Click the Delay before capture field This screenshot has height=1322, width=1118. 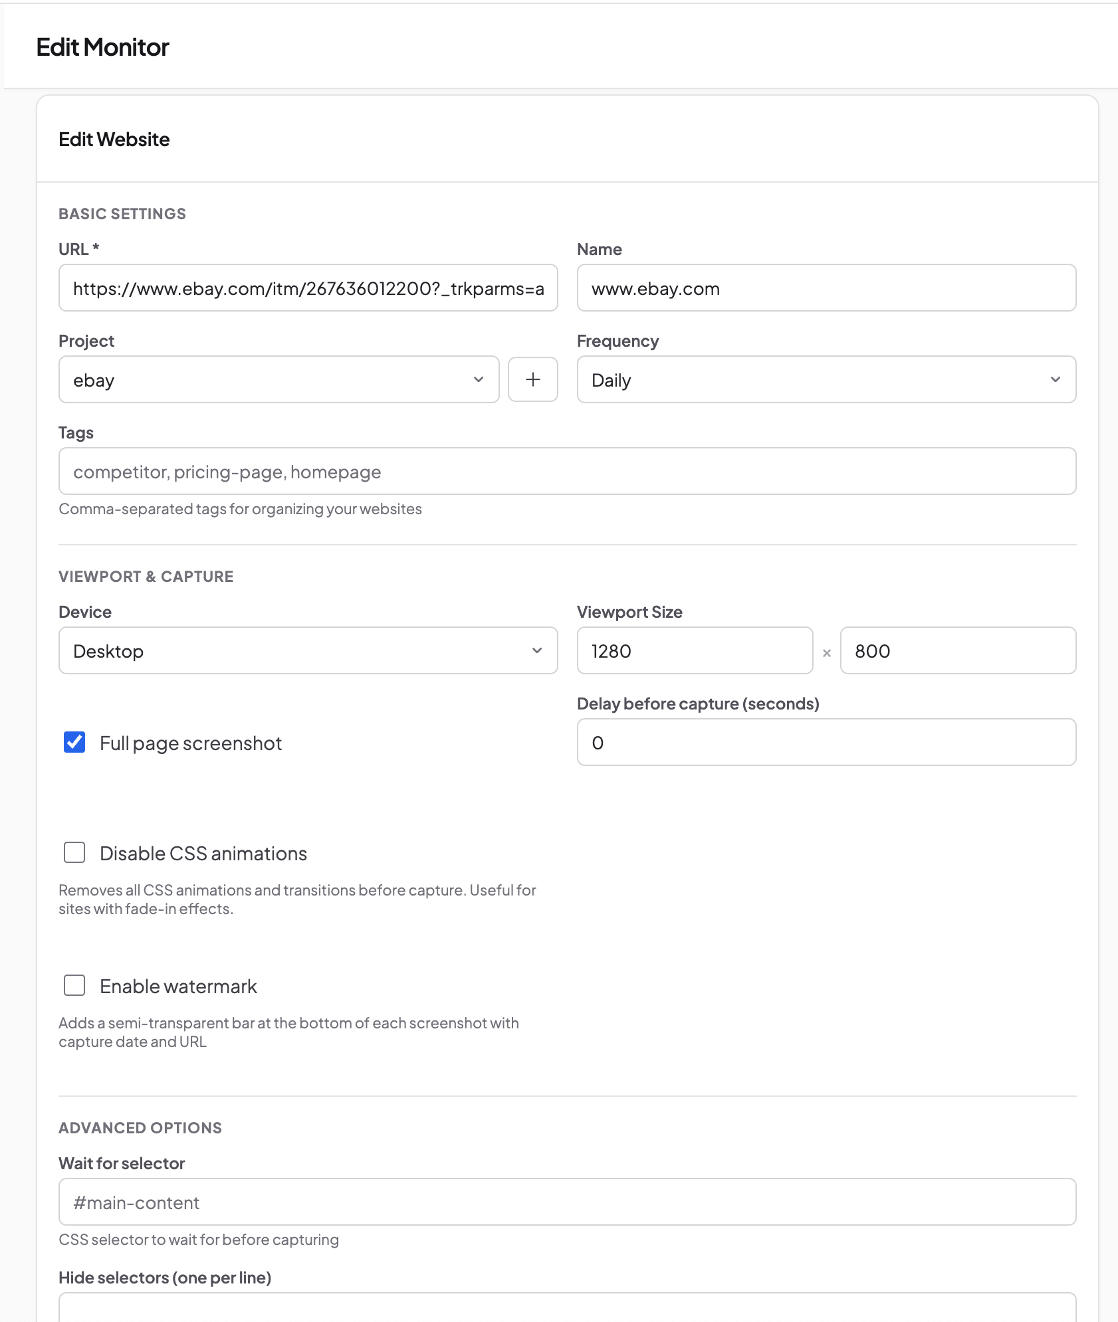[826, 742]
